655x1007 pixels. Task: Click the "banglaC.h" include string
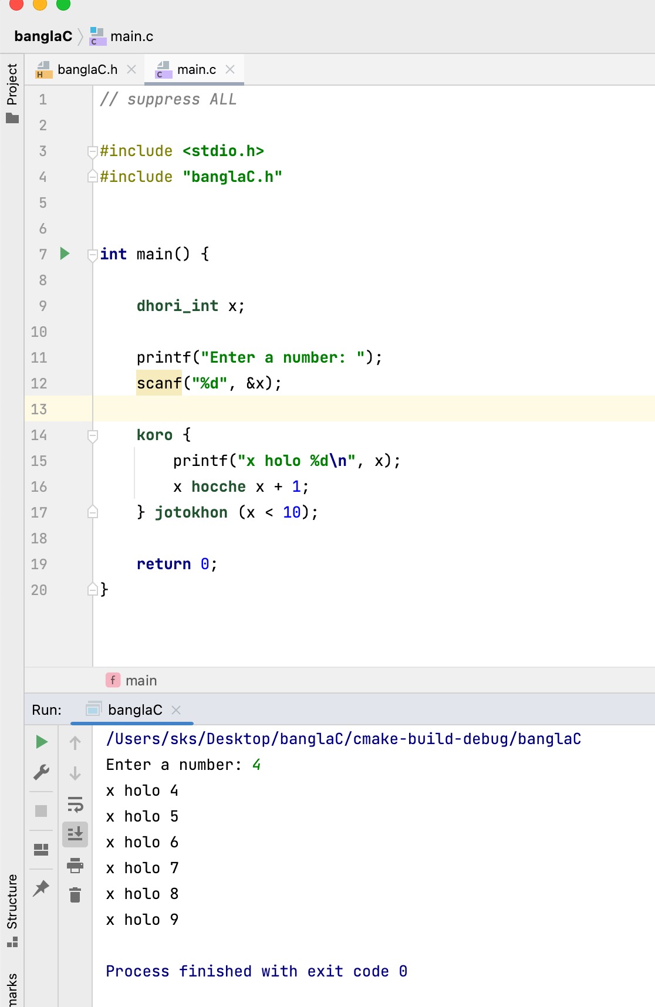coord(232,177)
